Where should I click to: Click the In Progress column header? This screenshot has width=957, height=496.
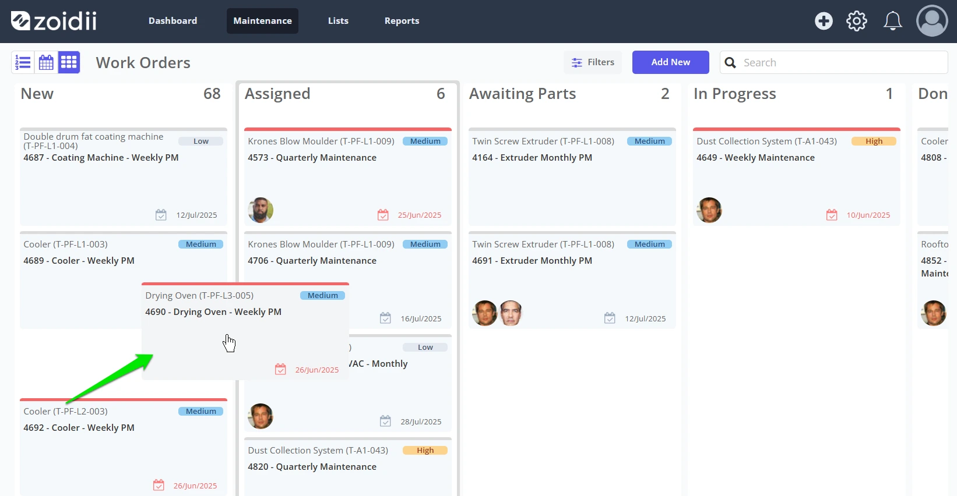(734, 94)
